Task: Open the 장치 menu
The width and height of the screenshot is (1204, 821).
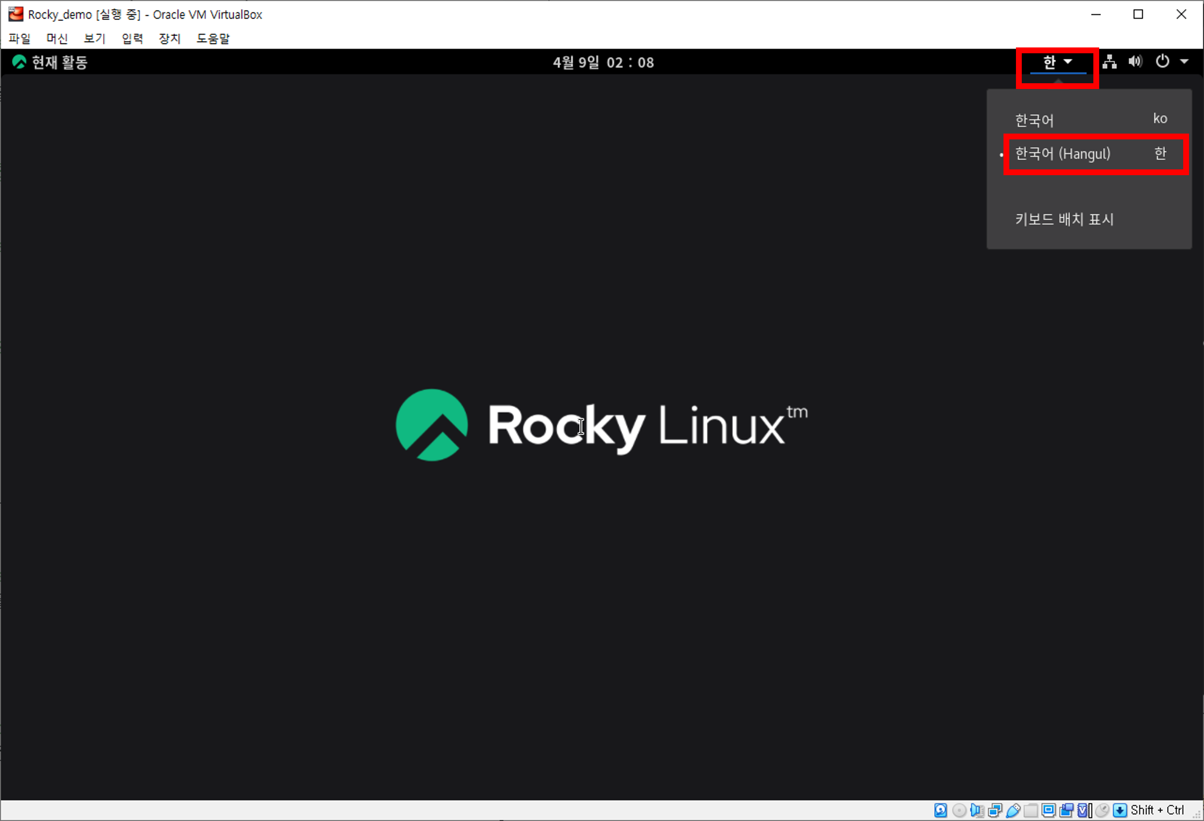Action: click(x=169, y=38)
